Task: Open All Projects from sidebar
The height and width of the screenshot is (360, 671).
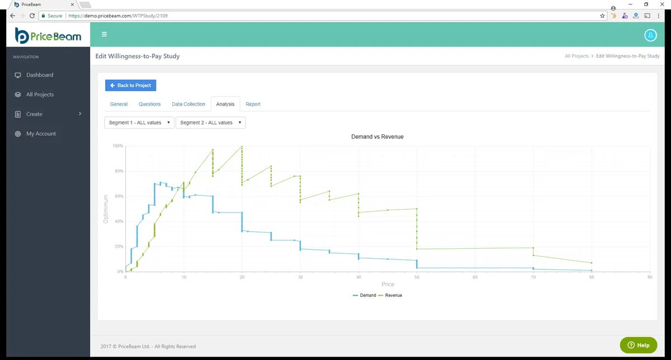Action: [x=40, y=94]
